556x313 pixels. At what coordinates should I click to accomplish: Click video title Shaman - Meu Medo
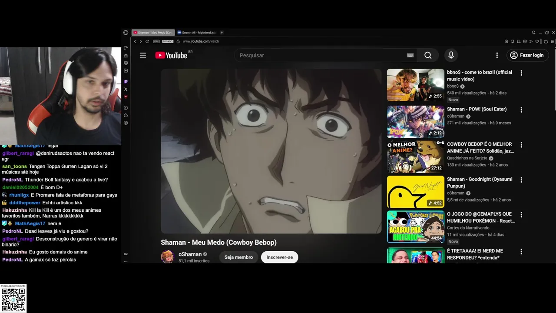pyautogui.click(x=218, y=243)
